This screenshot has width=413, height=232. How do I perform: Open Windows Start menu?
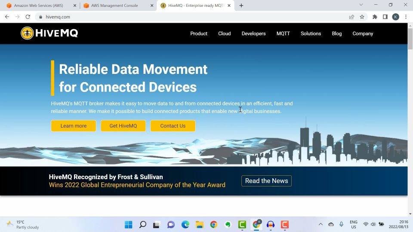[129, 224]
